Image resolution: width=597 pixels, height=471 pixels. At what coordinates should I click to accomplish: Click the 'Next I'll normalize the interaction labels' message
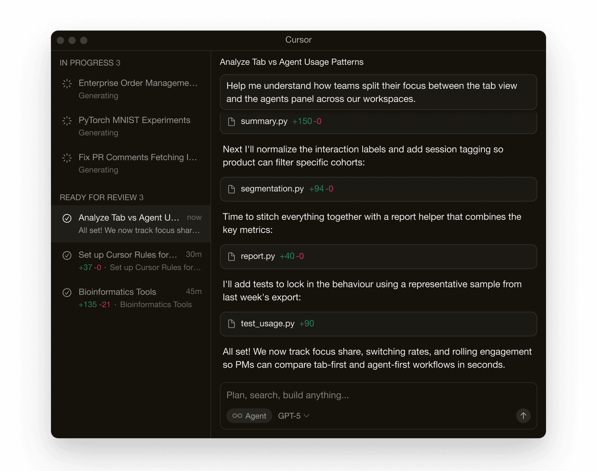tap(363, 156)
